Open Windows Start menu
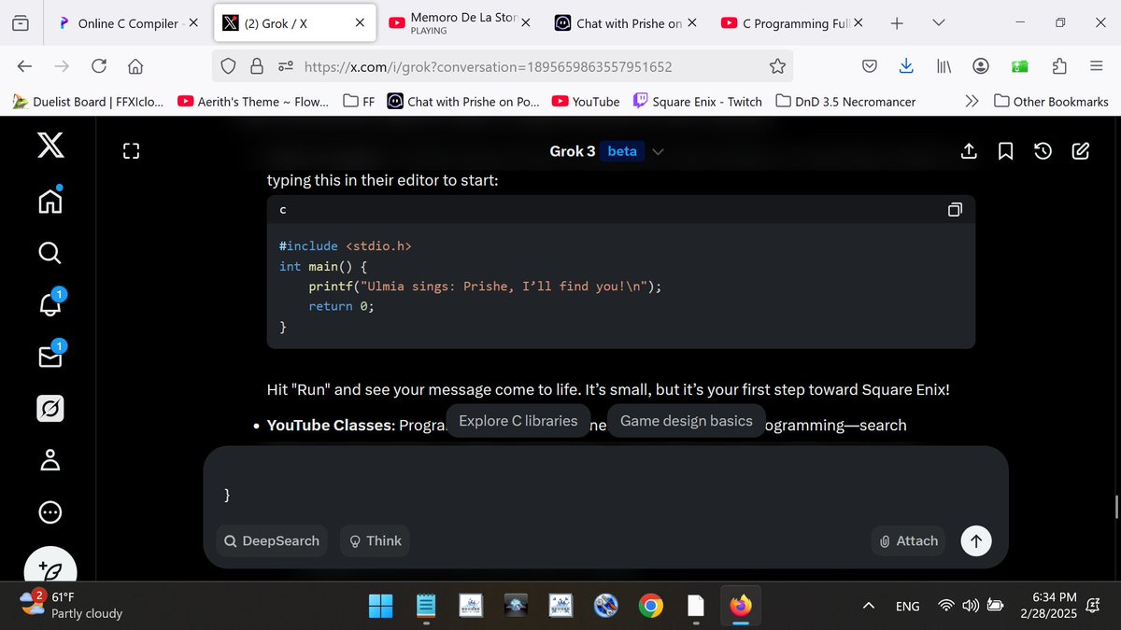1121x630 pixels. 380,606
